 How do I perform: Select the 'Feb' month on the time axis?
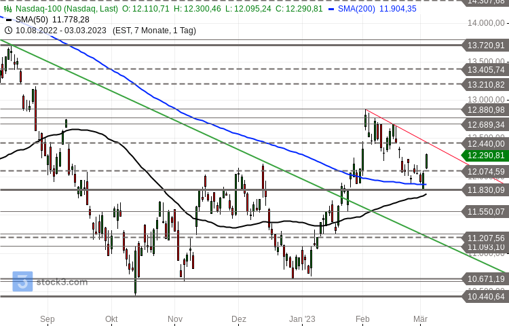(362, 318)
